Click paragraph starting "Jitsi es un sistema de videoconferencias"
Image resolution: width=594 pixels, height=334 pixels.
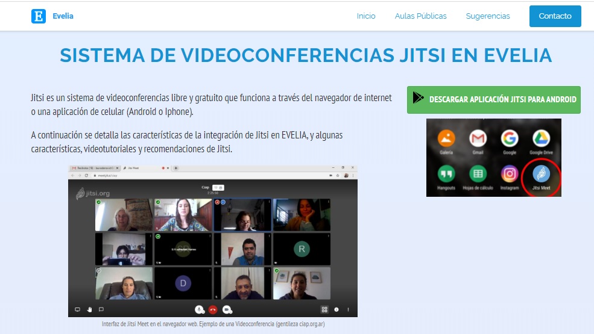click(212, 104)
